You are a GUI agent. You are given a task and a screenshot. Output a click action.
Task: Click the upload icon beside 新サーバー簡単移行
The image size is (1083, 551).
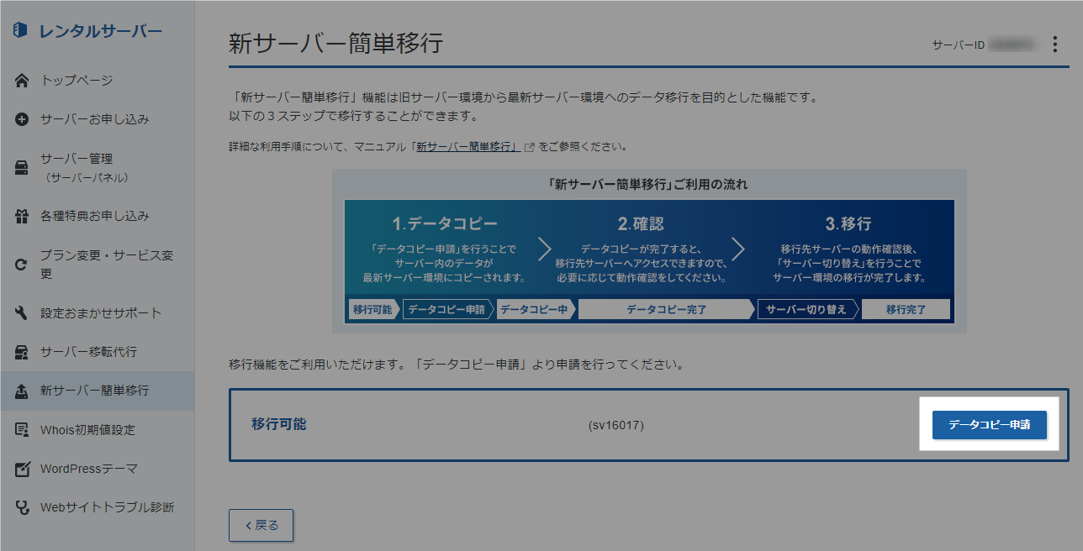(x=19, y=391)
